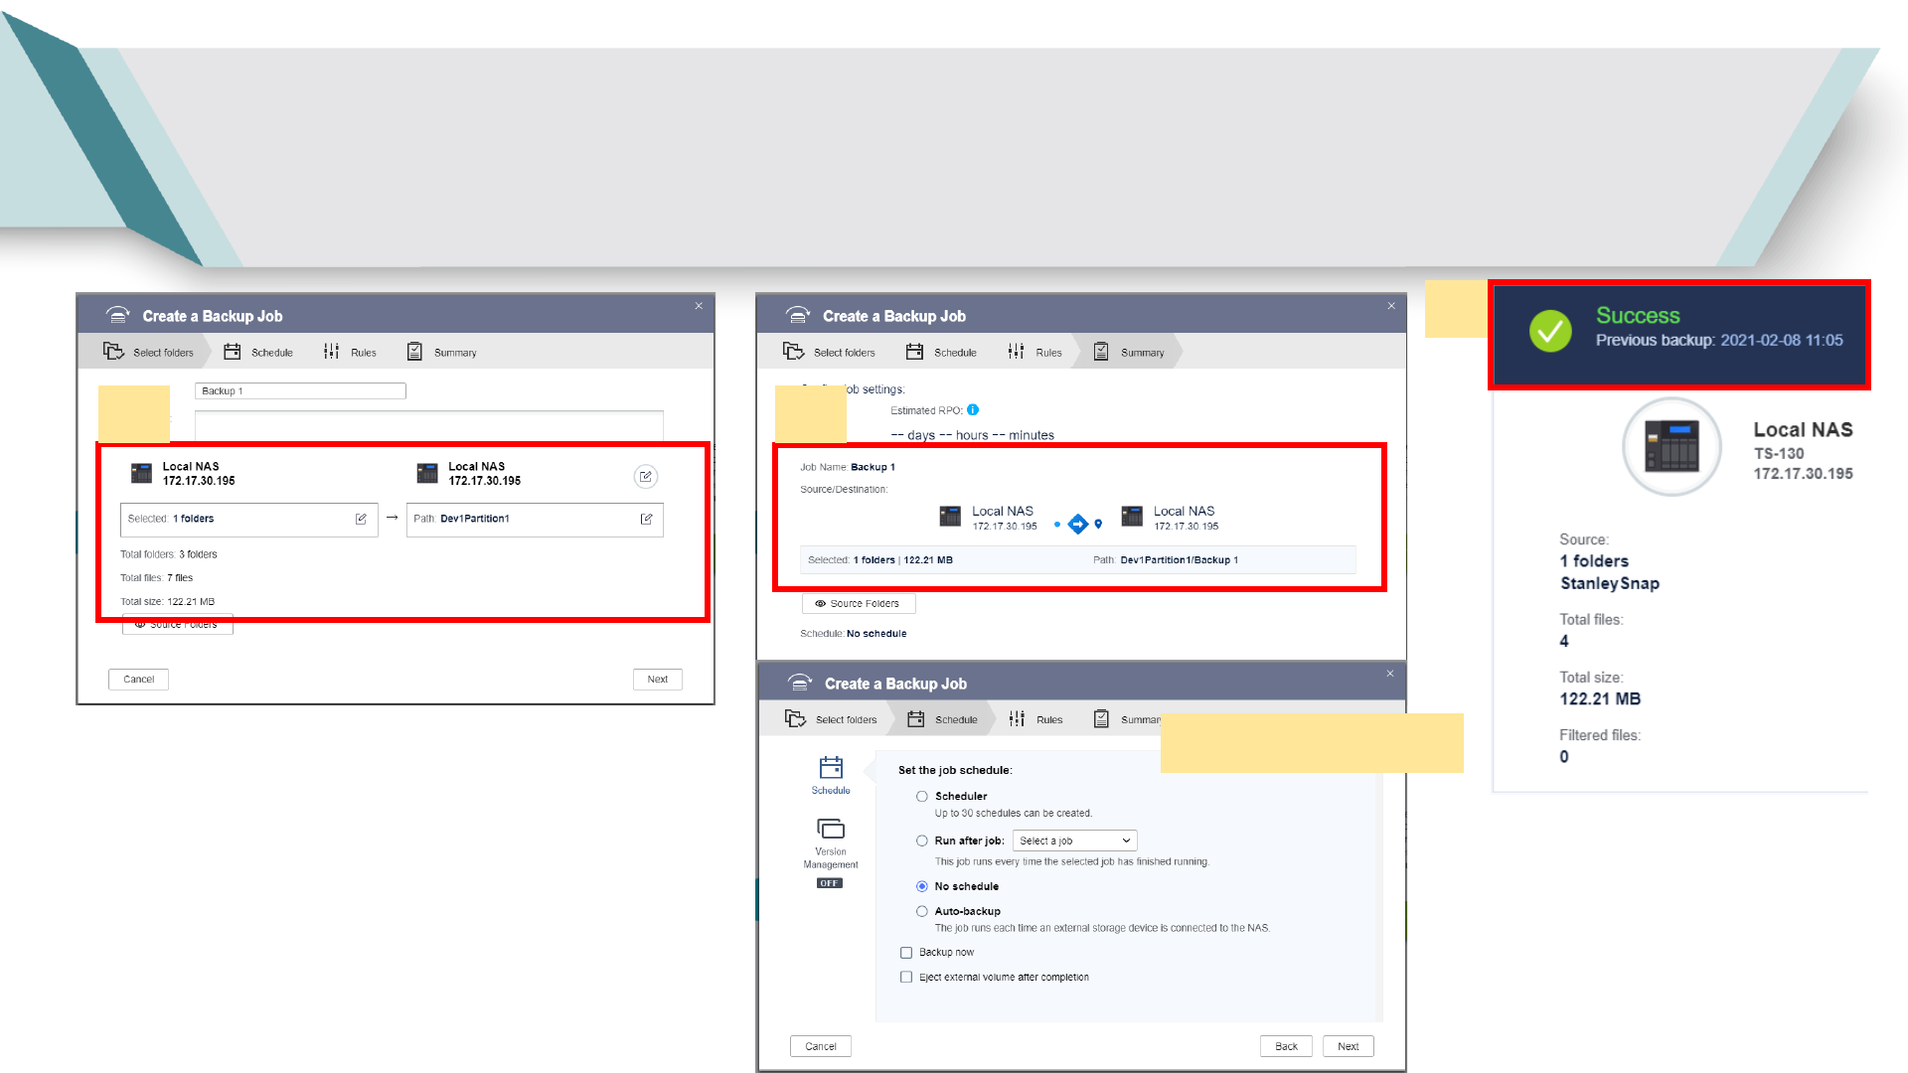
Task: Open Rules tab in Summary dialog
Action: tap(1034, 352)
